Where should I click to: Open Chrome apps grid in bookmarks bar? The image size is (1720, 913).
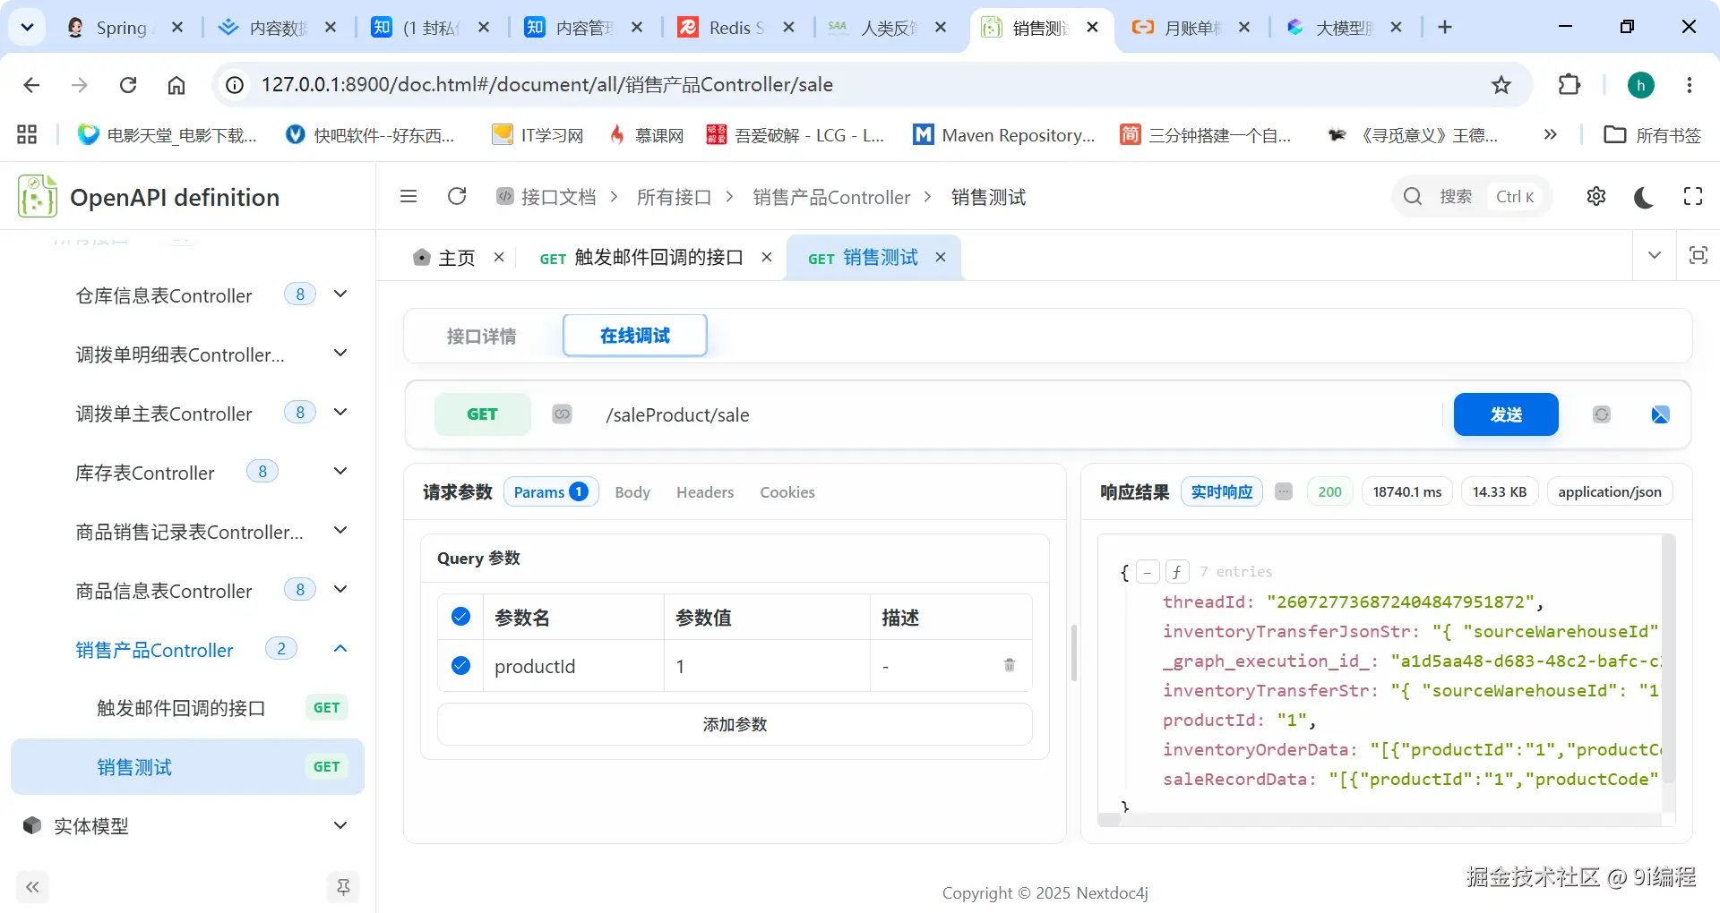click(27, 134)
